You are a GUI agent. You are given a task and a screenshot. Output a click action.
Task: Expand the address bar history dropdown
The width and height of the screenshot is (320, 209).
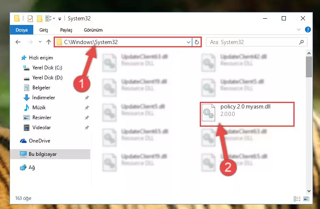pos(188,42)
